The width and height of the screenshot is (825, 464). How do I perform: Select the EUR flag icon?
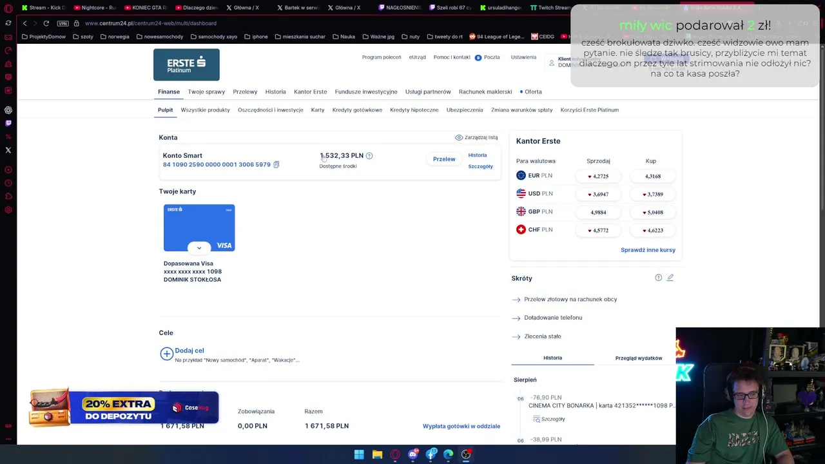pos(521,175)
